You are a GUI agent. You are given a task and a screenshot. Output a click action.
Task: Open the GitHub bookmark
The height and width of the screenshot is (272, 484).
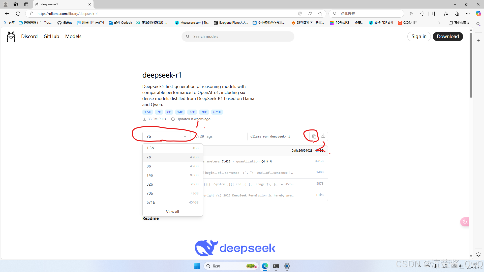[65, 23]
